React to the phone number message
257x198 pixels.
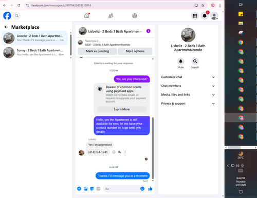pos(114,152)
